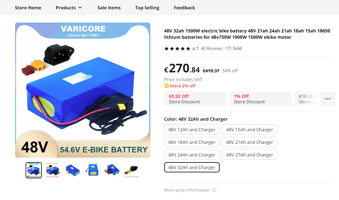Click the yellow plus icon by Extra 2% off
The image size is (339, 200).
coord(166,86)
